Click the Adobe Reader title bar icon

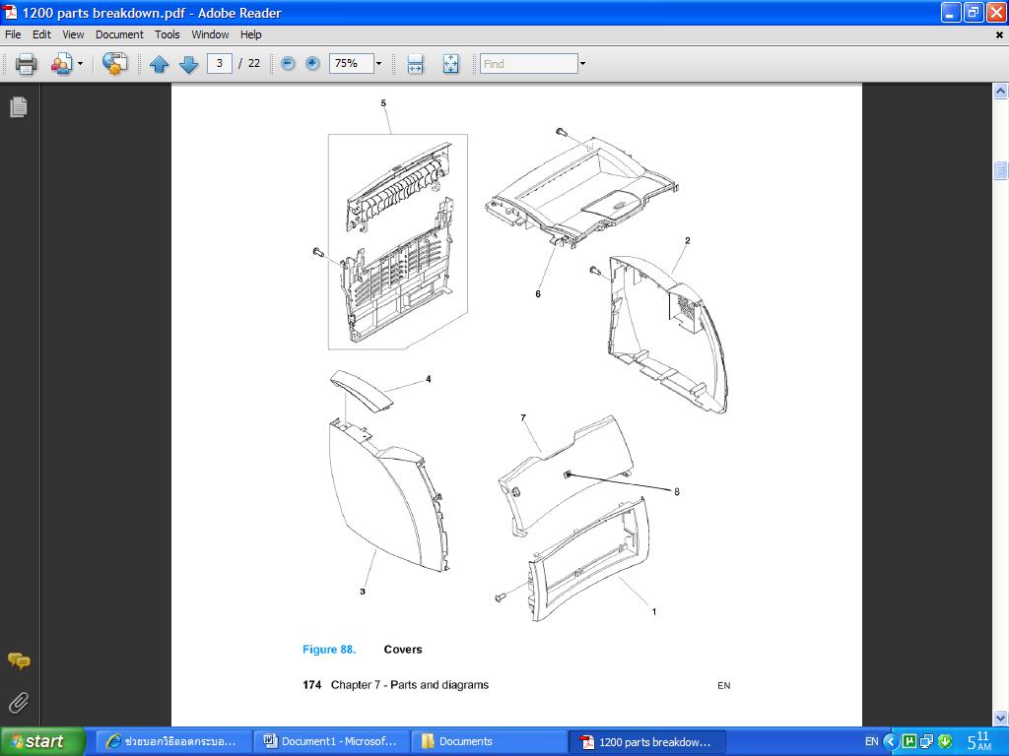click(x=10, y=12)
